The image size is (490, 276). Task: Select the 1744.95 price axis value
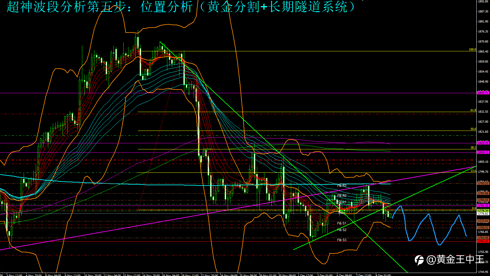click(483, 272)
